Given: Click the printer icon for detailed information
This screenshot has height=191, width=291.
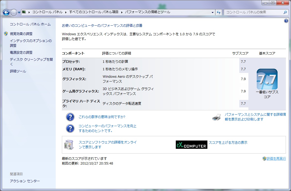Looking at the screenshot, I should coord(217,117).
